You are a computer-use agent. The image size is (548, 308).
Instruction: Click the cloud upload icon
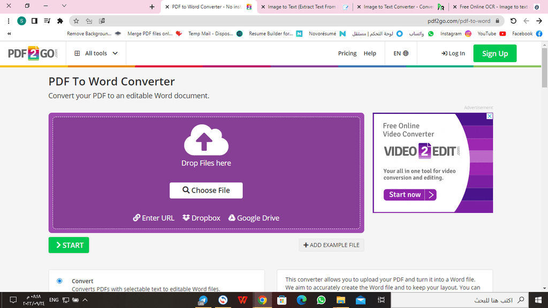pos(206,140)
